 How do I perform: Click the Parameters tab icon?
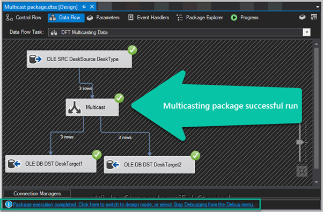coord(90,18)
